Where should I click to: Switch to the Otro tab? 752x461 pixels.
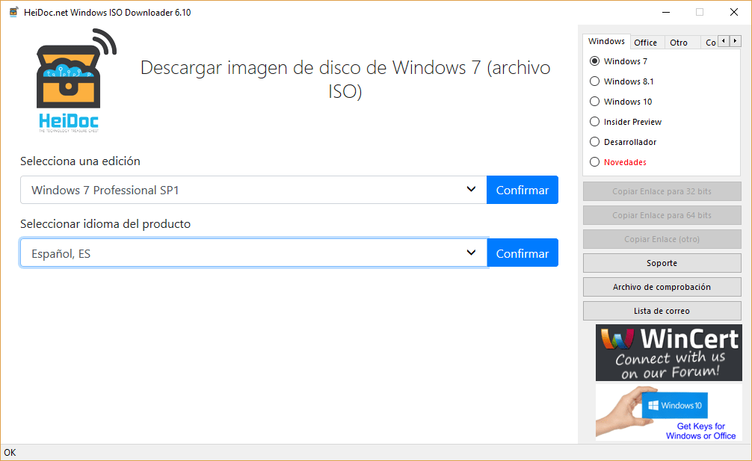[681, 42]
